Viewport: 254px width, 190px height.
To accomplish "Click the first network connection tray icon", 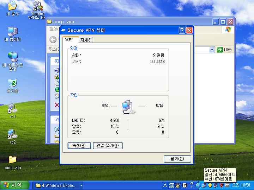I will (204, 185).
